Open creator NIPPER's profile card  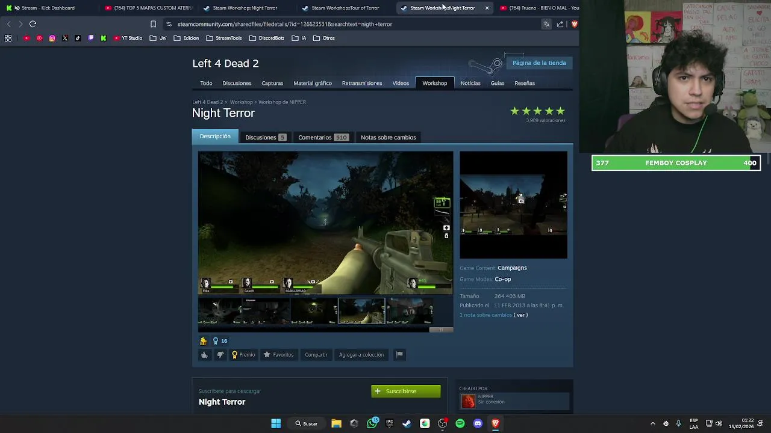pos(514,401)
